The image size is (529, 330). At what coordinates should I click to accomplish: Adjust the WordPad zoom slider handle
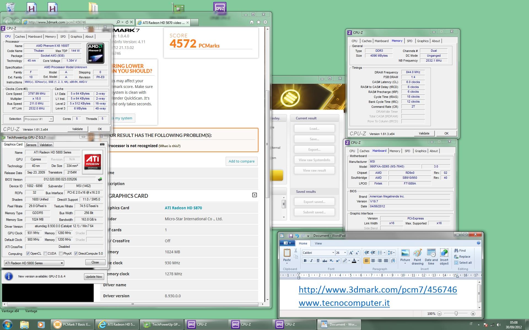(x=456, y=313)
